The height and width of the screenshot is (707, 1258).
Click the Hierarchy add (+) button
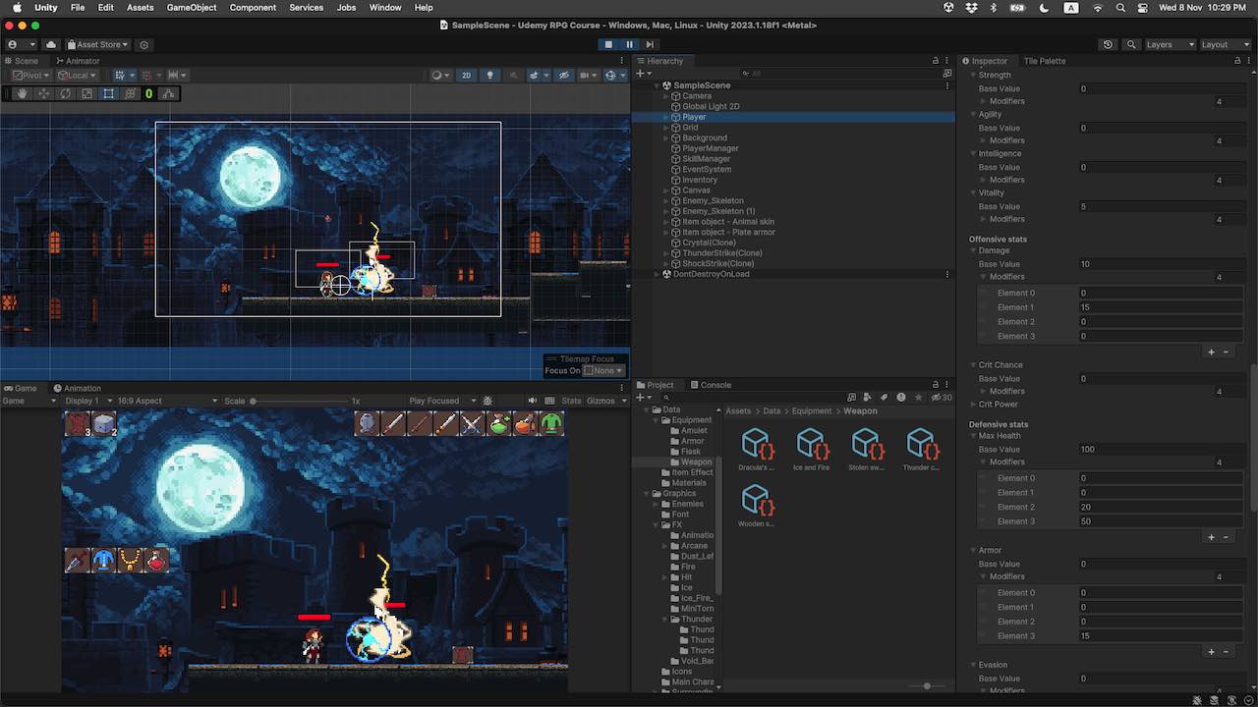click(x=643, y=74)
